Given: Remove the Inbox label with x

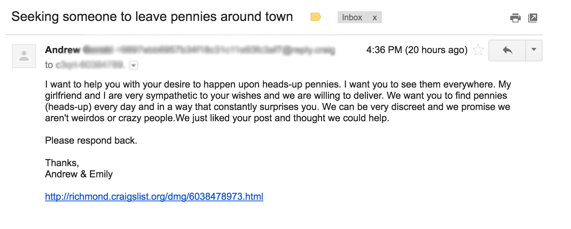Looking at the screenshot, I should (374, 18).
